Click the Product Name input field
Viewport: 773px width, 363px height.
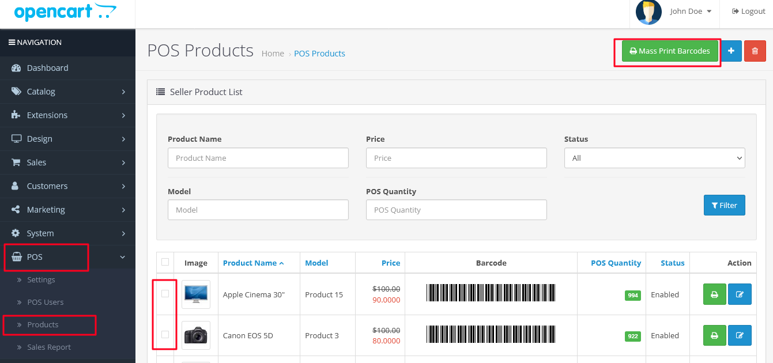[x=258, y=158]
